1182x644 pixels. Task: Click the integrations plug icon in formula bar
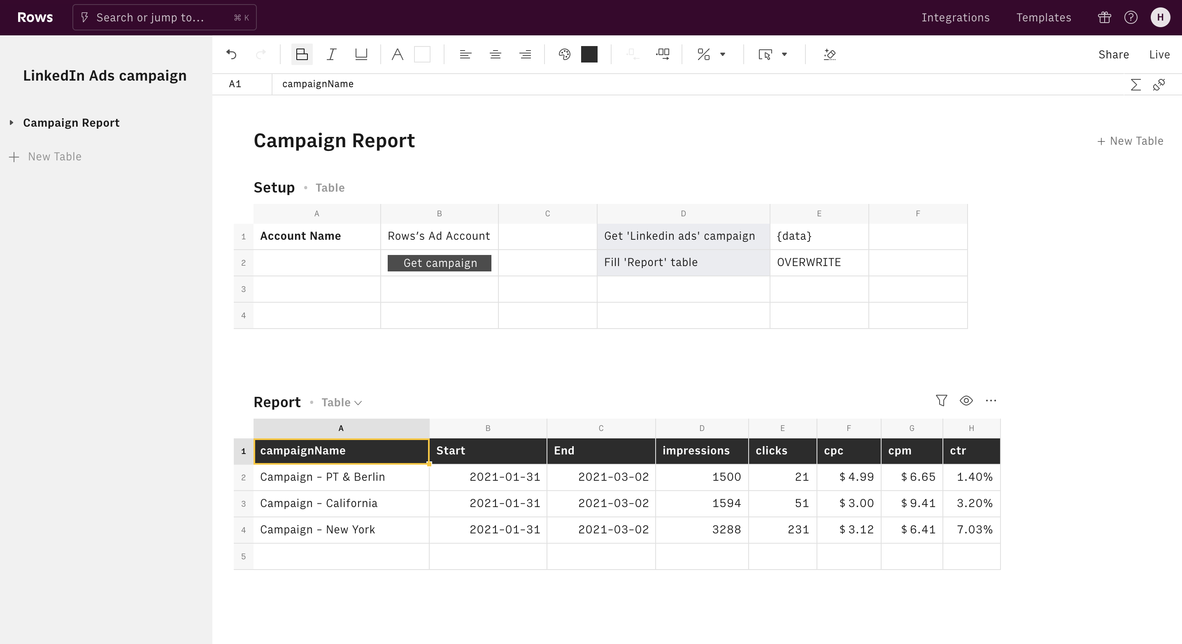tap(1159, 84)
